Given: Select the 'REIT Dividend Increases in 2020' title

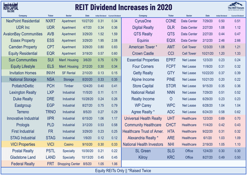Looking at the screenshot, I should pyautogui.click(x=123, y=7).
